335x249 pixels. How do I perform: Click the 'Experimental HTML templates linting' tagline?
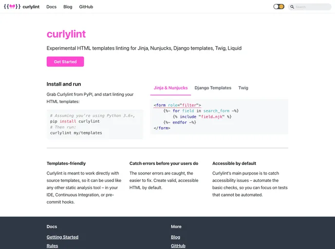(x=144, y=48)
